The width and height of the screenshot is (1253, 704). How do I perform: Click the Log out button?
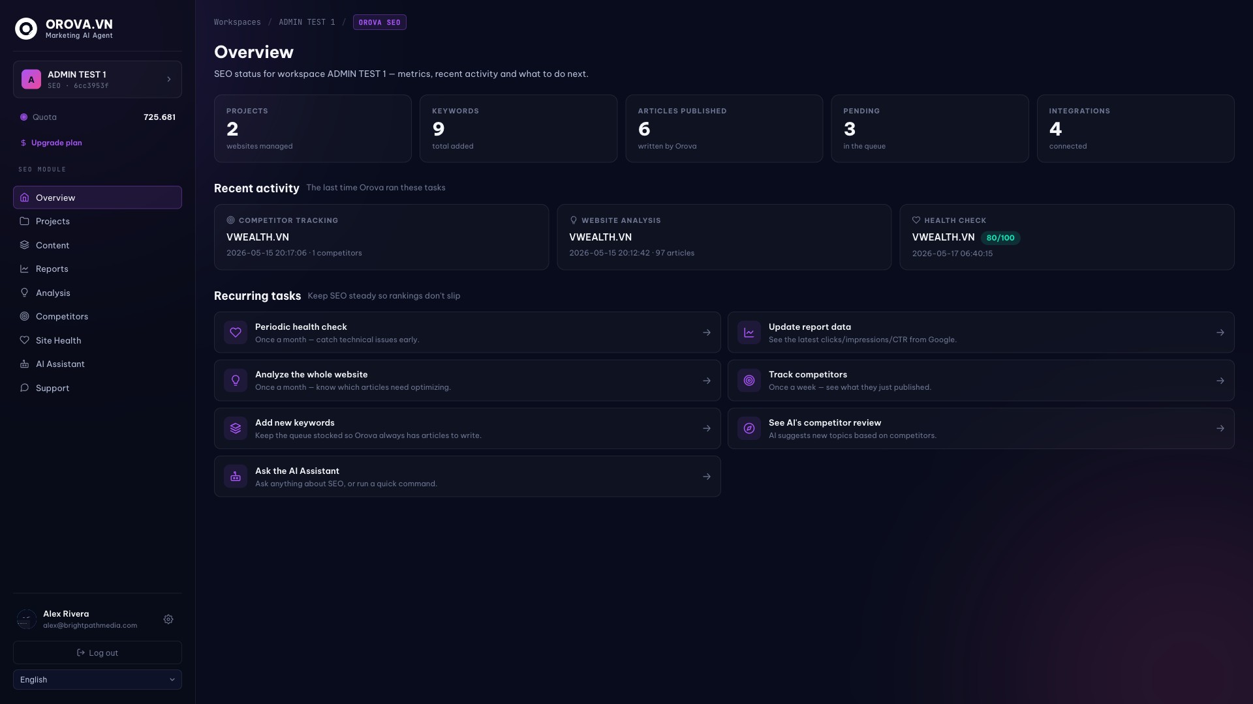click(97, 653)
